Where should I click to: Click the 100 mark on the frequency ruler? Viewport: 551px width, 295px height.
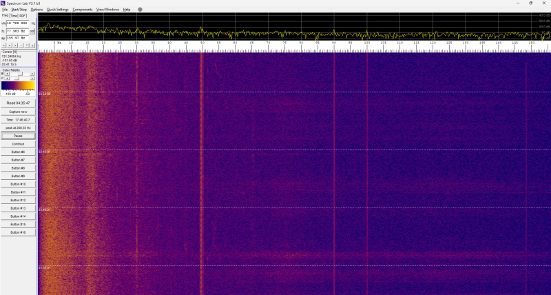[x=367, y=43]
